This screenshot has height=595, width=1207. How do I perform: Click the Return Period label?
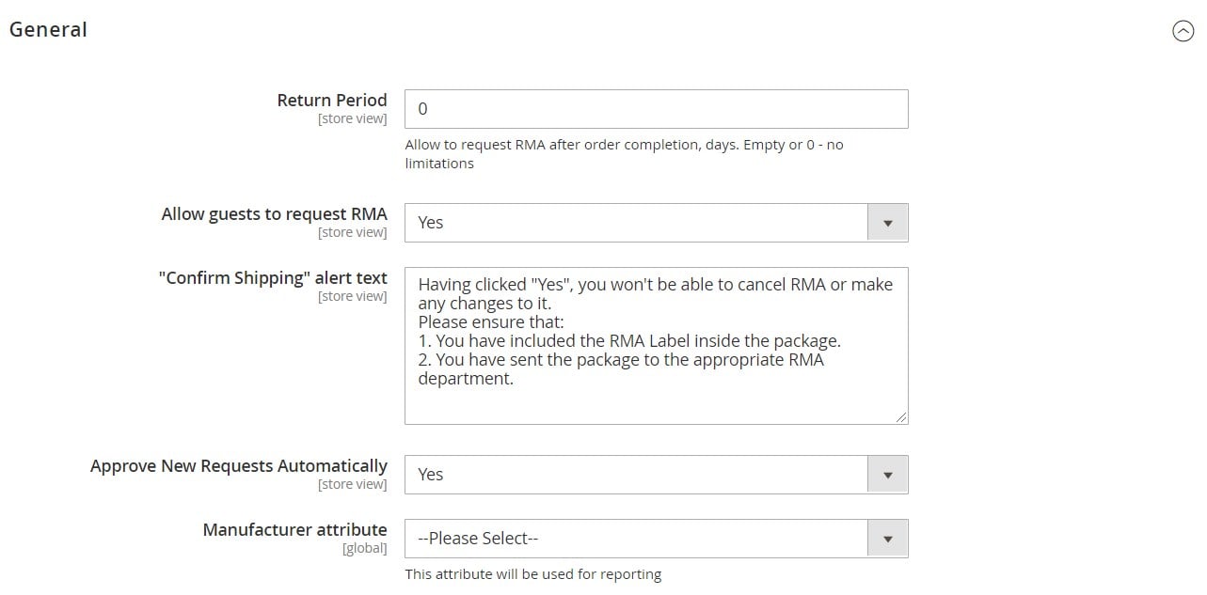[x=332, y=100]
